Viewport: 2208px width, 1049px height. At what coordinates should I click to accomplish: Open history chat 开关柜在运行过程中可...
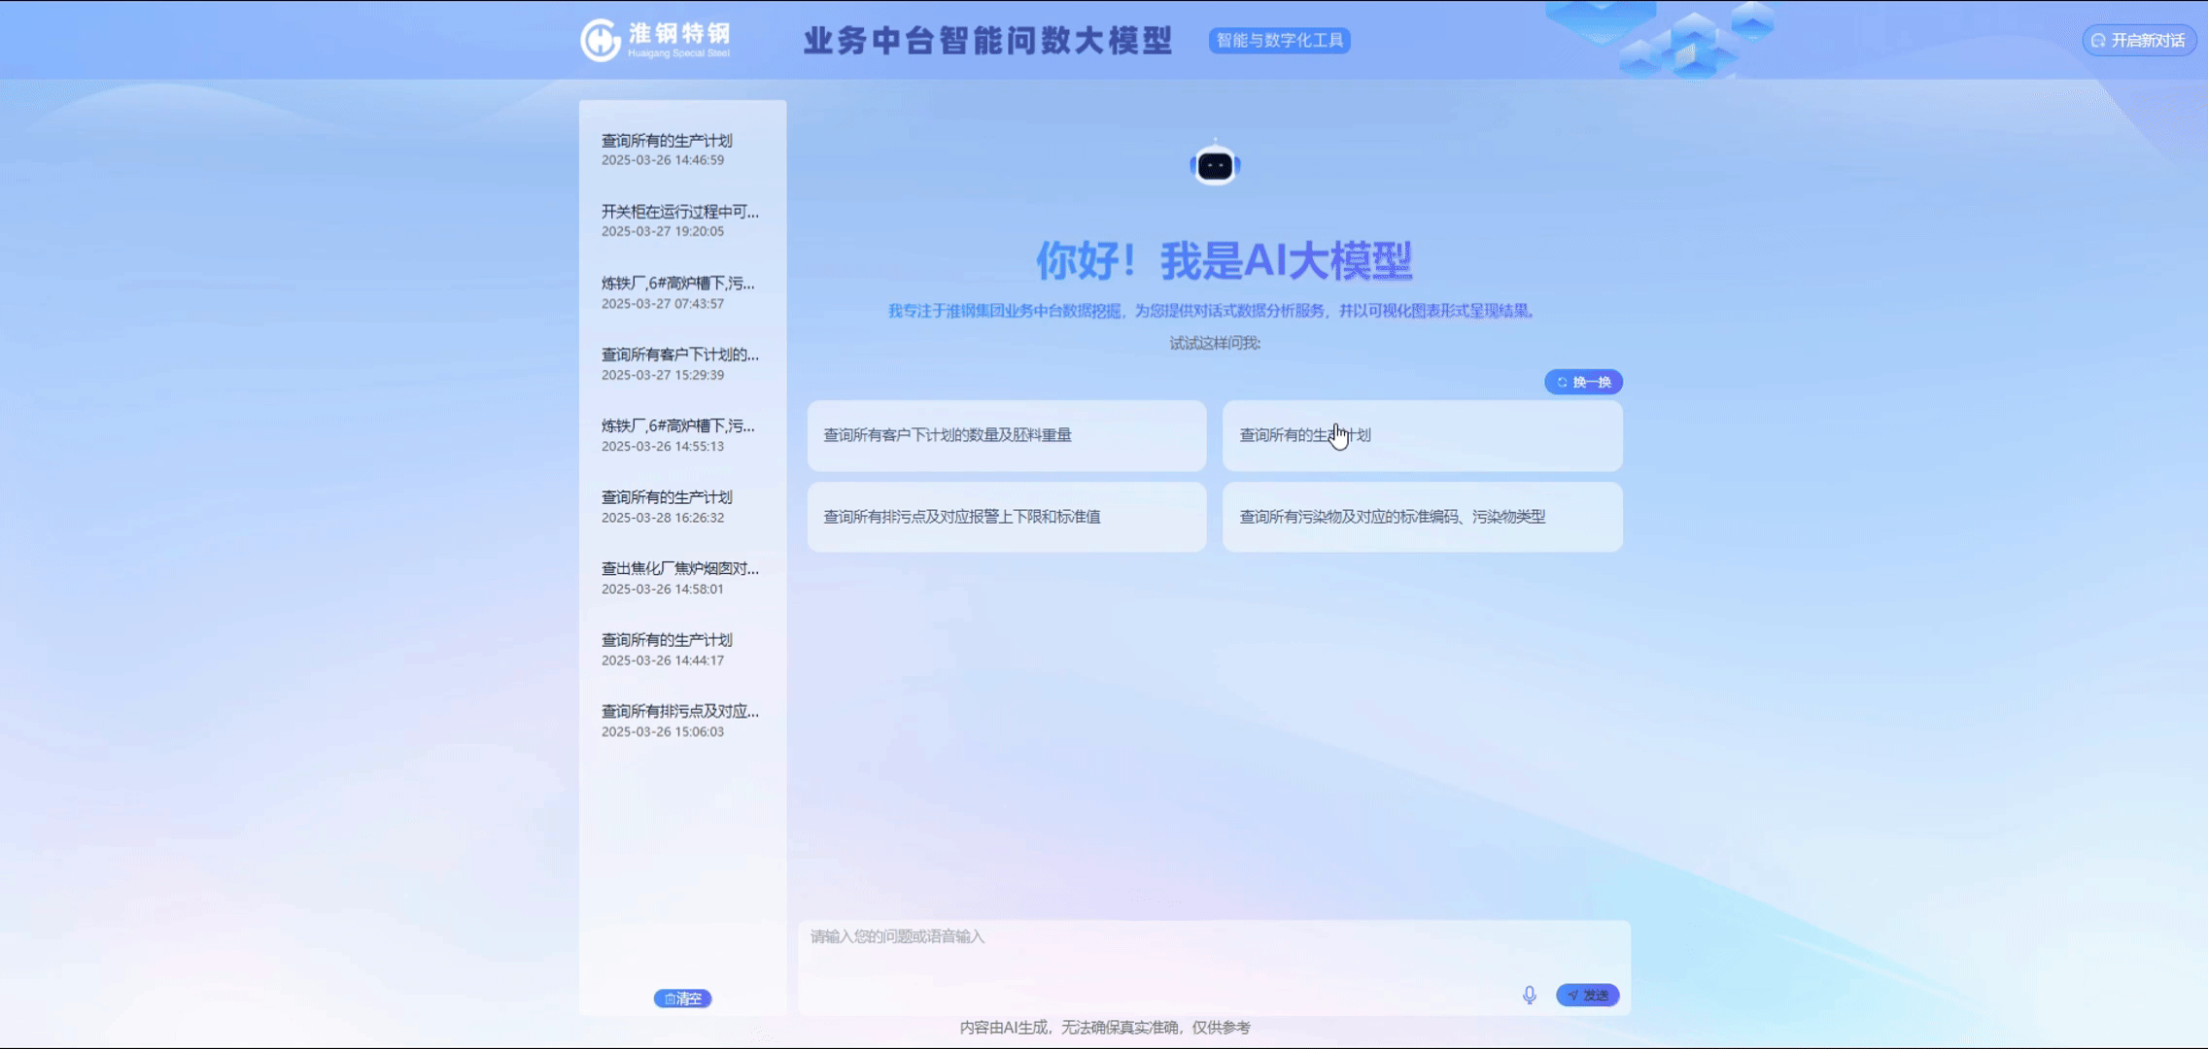pyautogui.click(x=680, y=220)
